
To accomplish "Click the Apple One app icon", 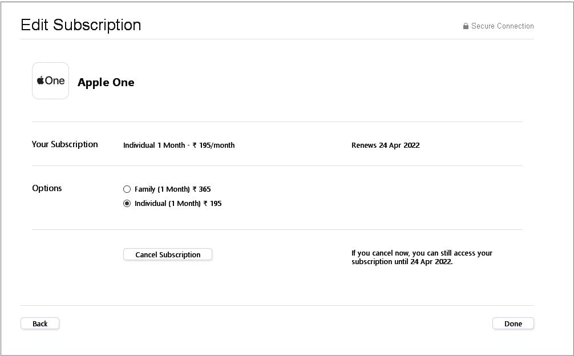I will 51,80.
